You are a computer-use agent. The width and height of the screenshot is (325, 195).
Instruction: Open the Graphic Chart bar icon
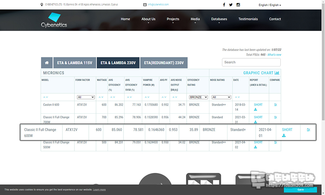pos(277,73)
